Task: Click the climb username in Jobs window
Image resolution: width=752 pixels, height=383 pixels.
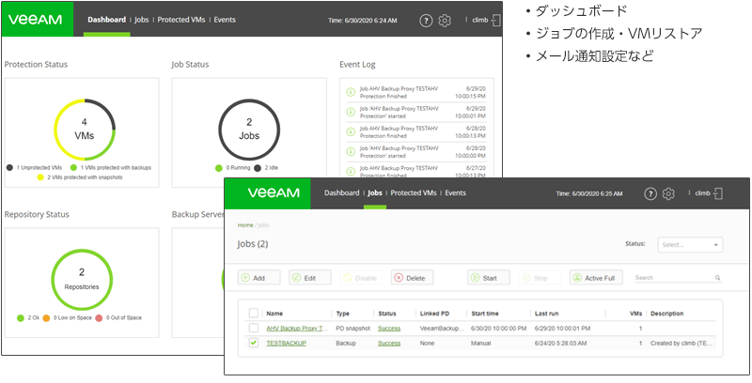Action: (702, 193)
